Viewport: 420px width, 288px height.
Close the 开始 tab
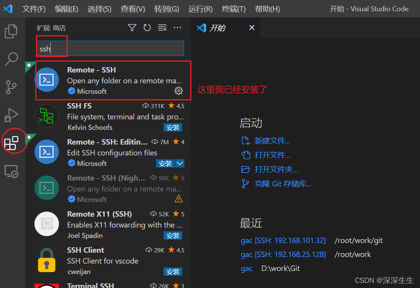251,28
